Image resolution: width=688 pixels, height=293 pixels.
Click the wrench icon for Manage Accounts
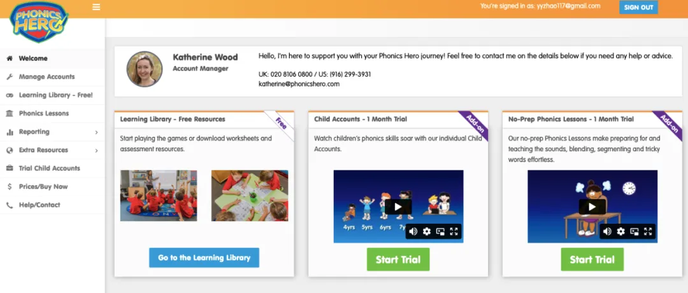coord(10,77)
